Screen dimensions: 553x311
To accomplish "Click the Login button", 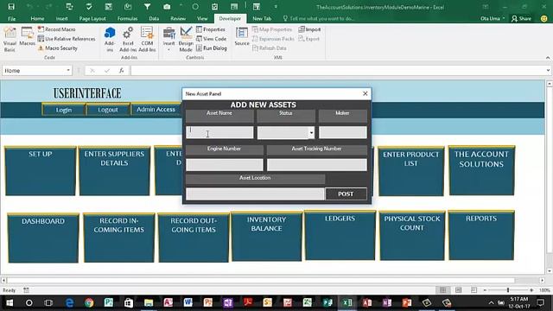I will [63, 110].
